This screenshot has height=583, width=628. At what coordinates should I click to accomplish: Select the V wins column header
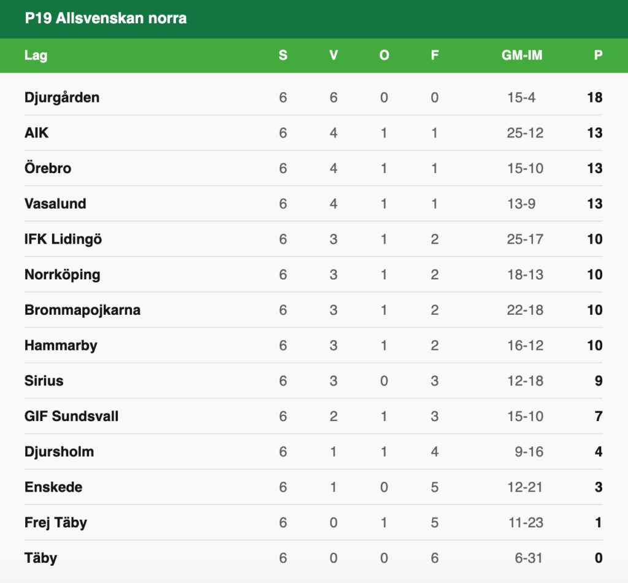pyautogui.click(x=334, y=55)
